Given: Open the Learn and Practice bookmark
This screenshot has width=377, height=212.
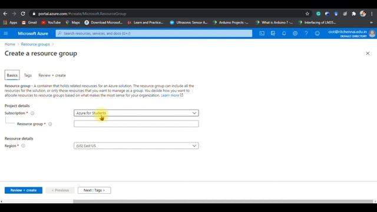Looking at the screenshot, I should 145,22.
